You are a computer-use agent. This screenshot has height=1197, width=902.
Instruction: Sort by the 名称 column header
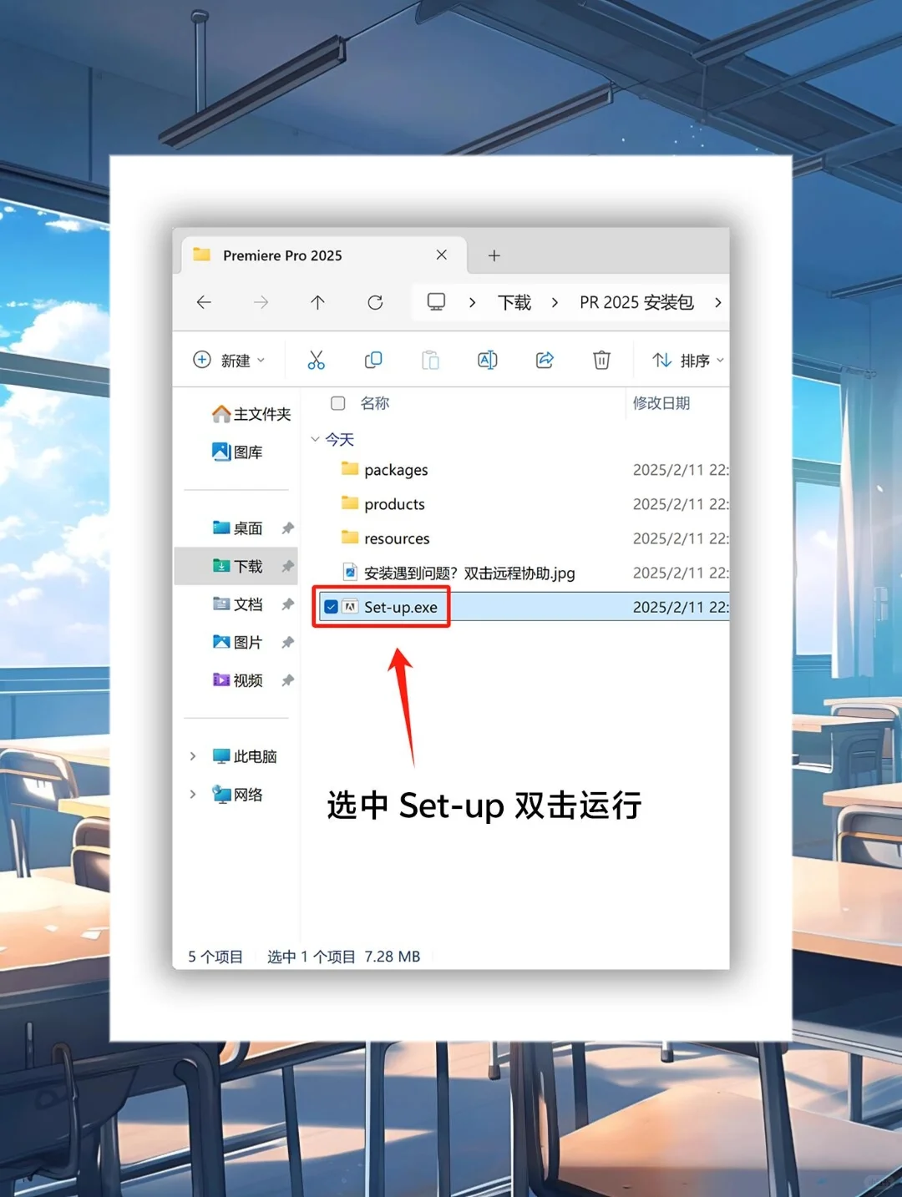pos(374,403)
